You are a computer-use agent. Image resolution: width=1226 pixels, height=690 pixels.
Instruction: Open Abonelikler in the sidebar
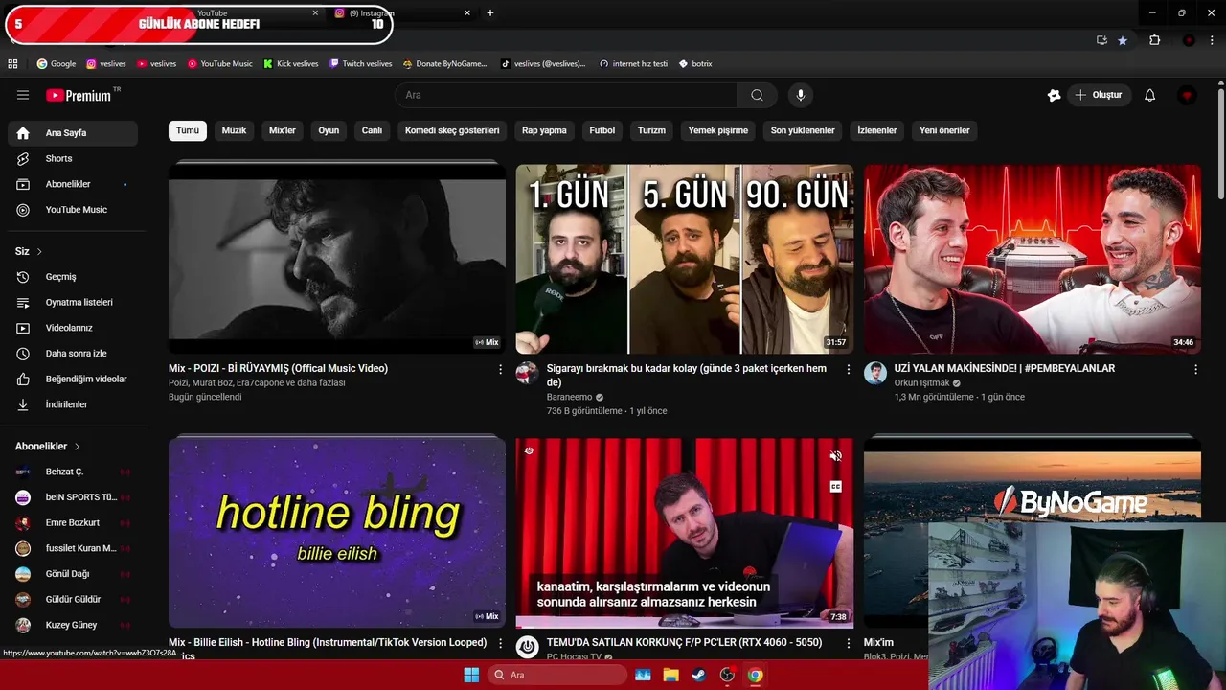pos(73,184)
